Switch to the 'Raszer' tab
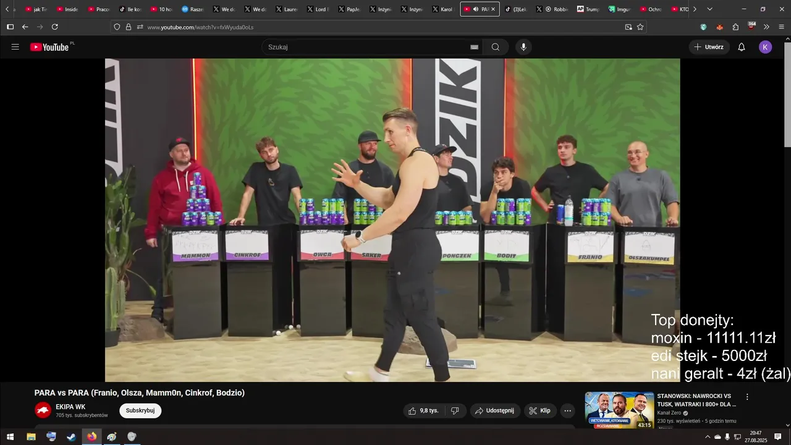Viewport: 791px width, 445px height. pos(193,9)
